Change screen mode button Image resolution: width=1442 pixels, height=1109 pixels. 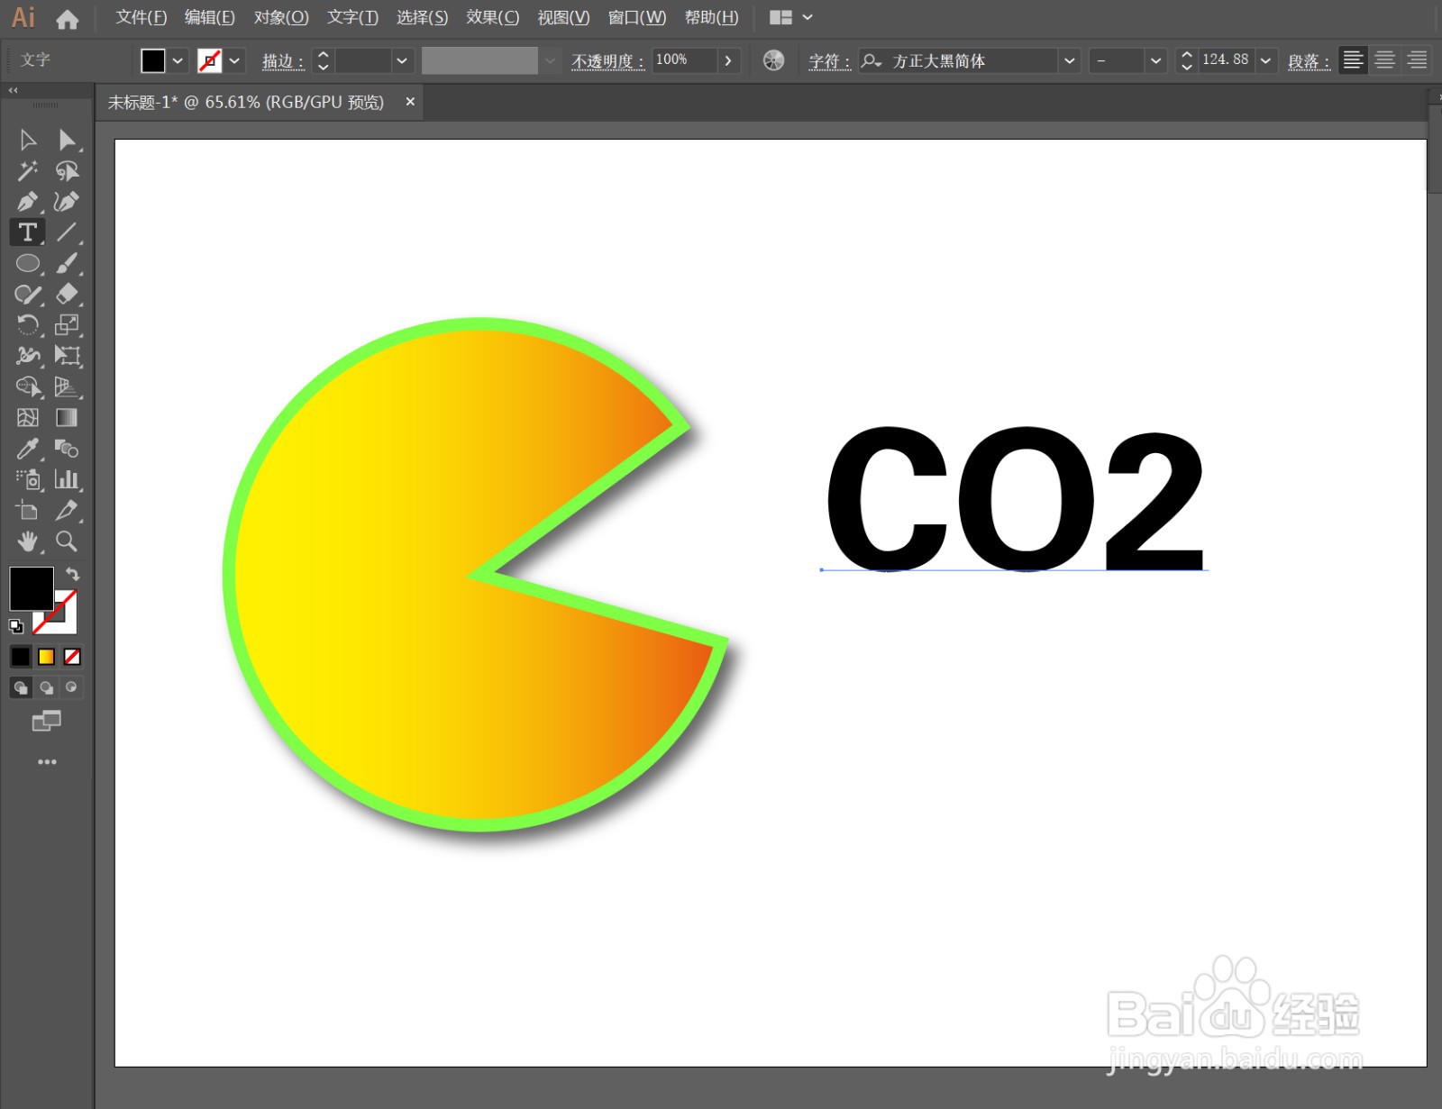[x=47, y=721]
